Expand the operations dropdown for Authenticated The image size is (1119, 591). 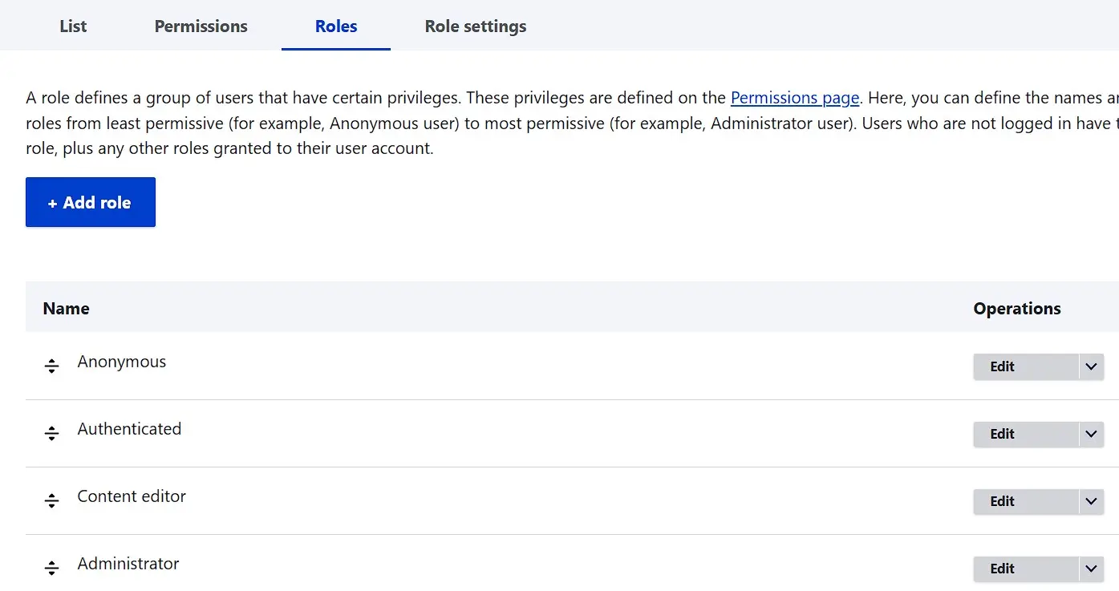point(1091,434)
